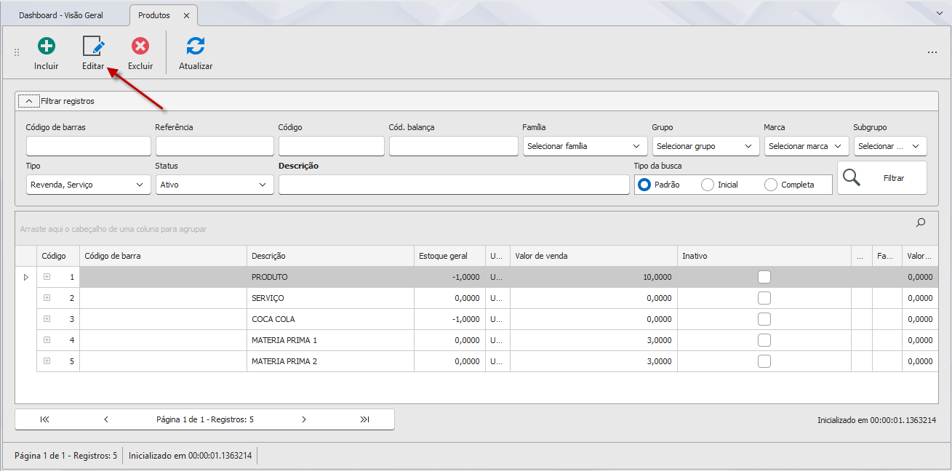Viewport: 952px width, 471px height.
Task: Click the Código de barras input field
Action: pos(89,146)
